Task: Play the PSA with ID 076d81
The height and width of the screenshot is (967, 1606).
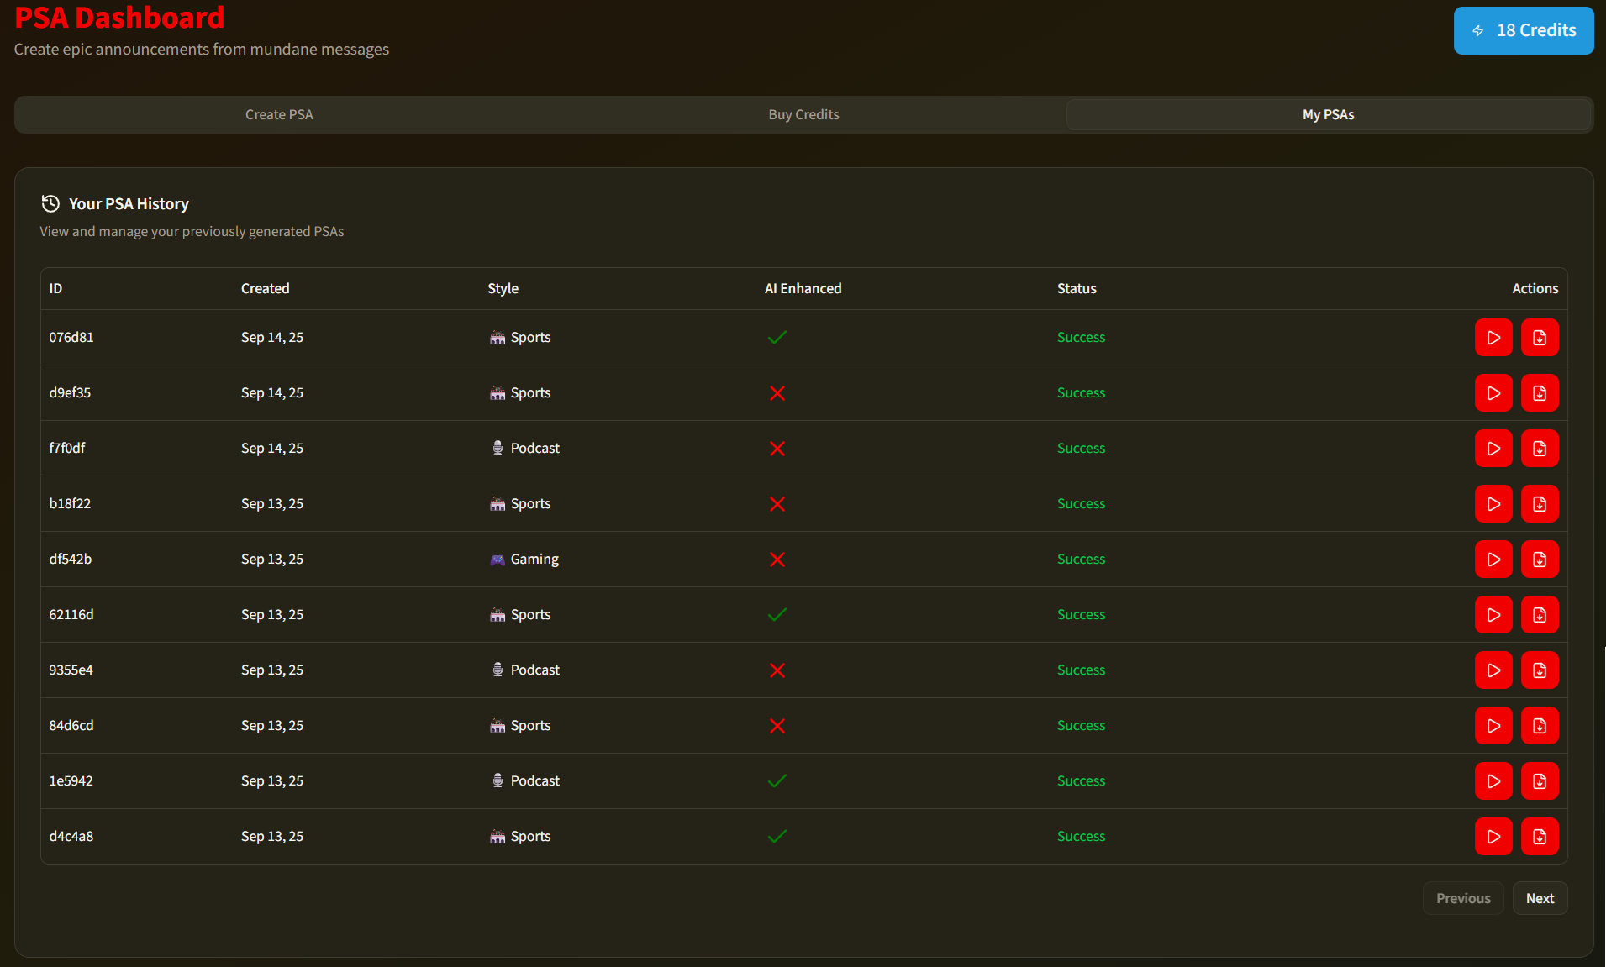Action: 1493,338
